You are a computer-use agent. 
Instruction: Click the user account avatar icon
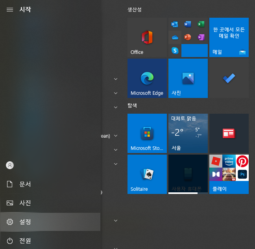pyautogui.click(x=10, y=165)
